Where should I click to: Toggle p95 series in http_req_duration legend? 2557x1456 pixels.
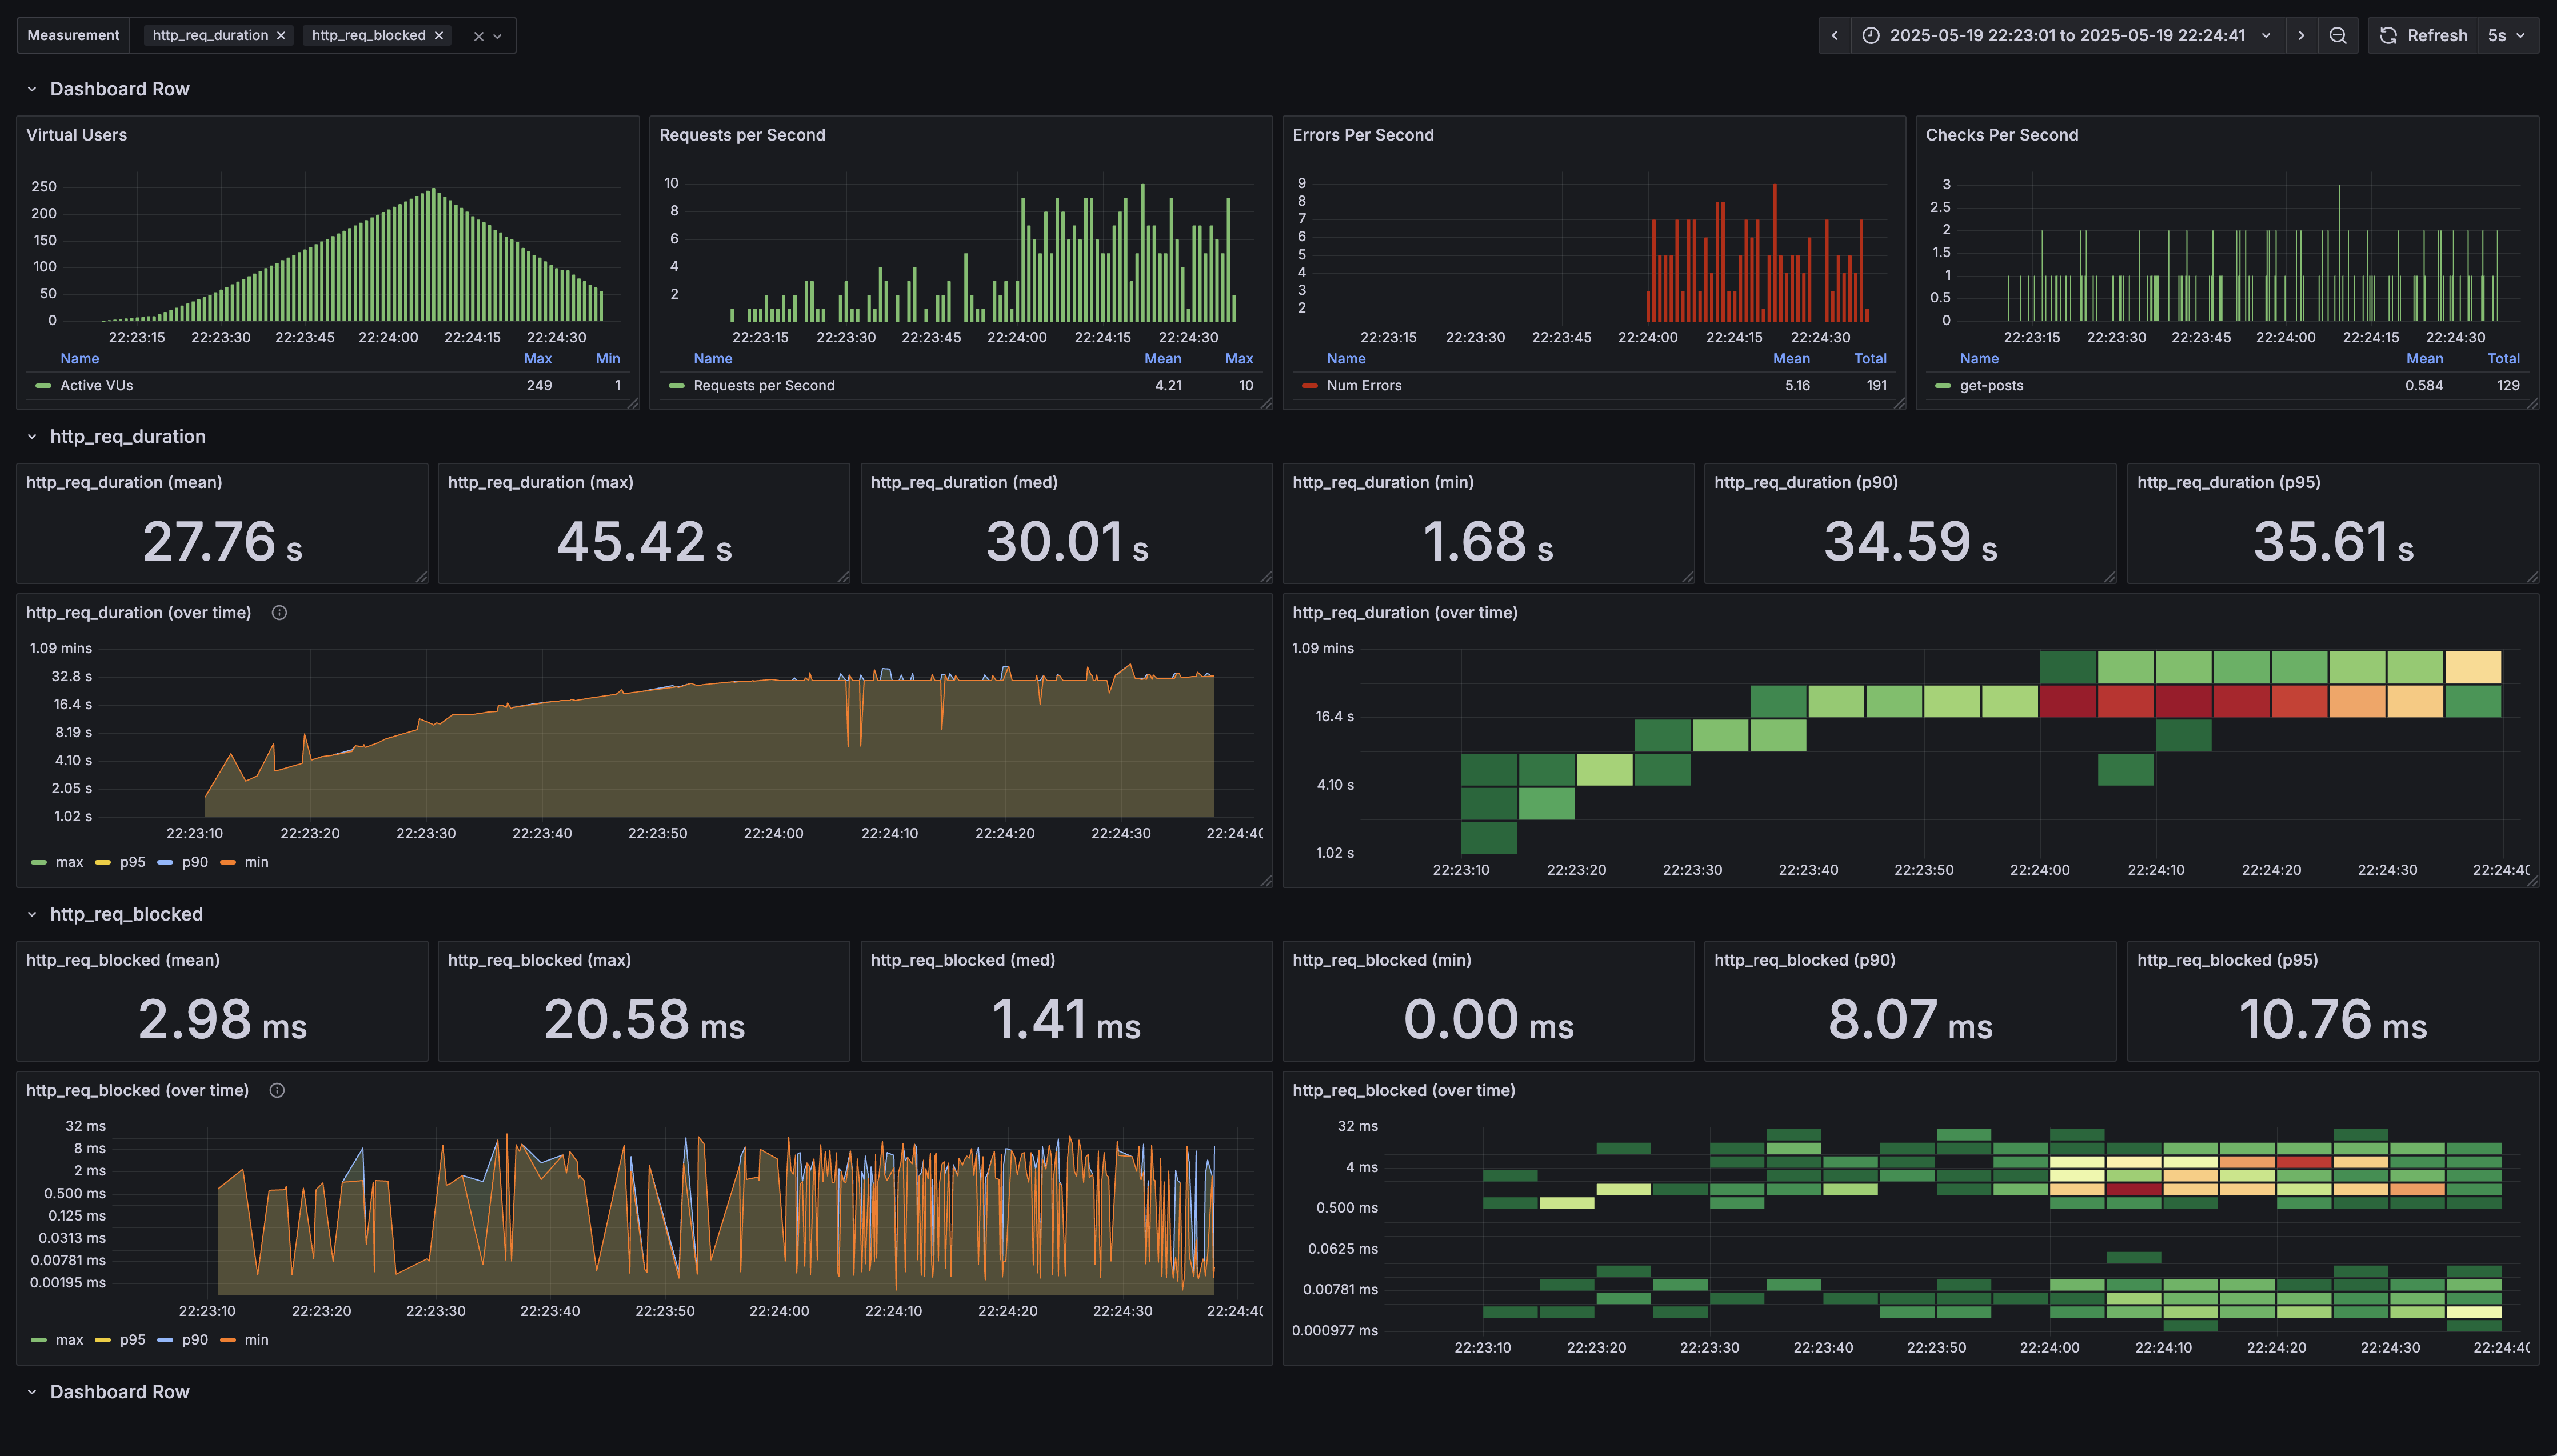click(132, 862)
